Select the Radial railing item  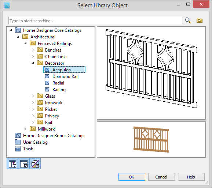(x=58, y=83)
